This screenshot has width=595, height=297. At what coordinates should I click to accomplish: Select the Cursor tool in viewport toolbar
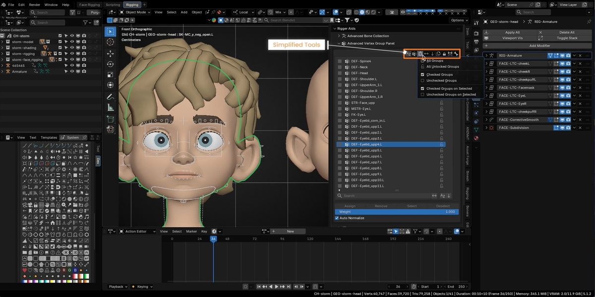click(110, 42)
